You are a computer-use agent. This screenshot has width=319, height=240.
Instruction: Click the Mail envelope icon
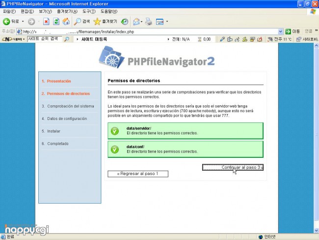tap(136, 22)
